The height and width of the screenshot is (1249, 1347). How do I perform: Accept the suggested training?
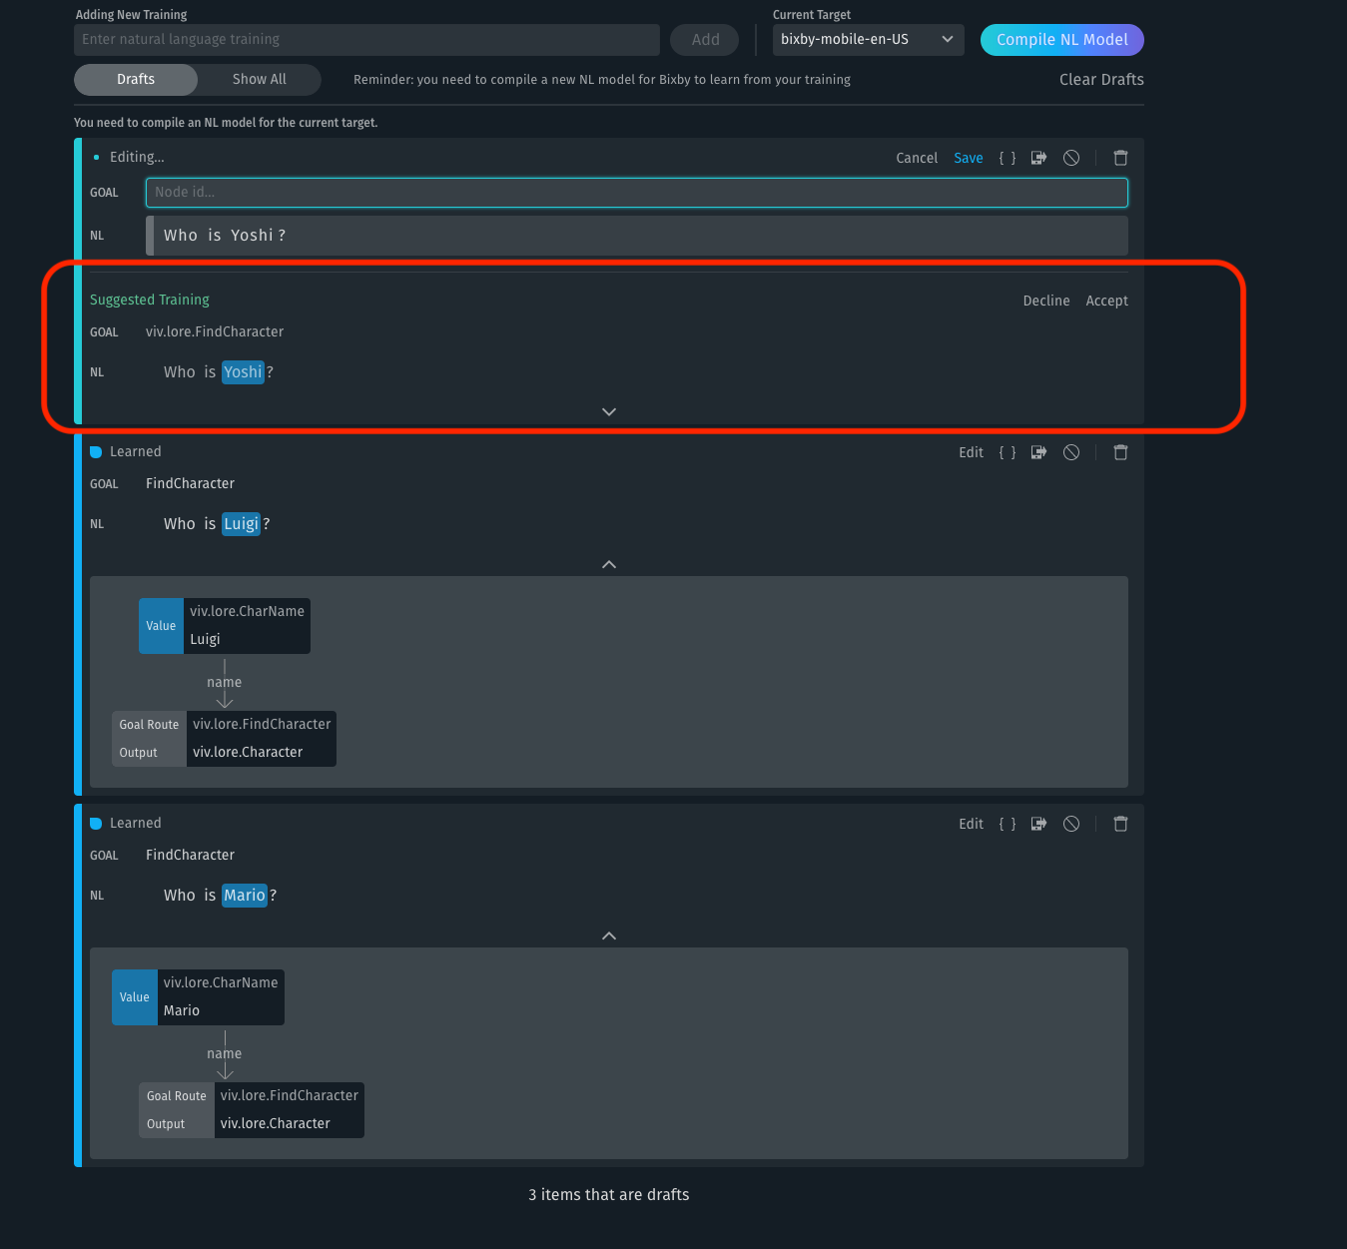coord(1107,301)
